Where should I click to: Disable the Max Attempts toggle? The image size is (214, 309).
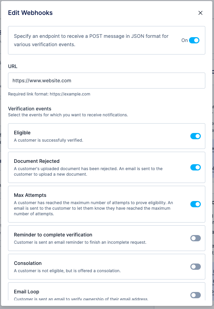pyautogui.click(x=196, y=204)
